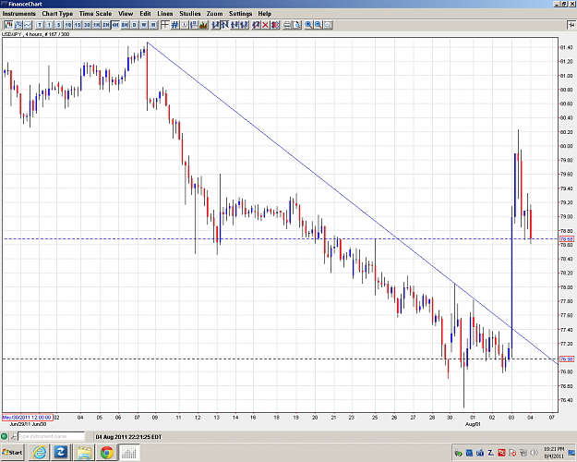Open the Help menu
This screenshot has width=577, height=462.
(x=265, y=14)
